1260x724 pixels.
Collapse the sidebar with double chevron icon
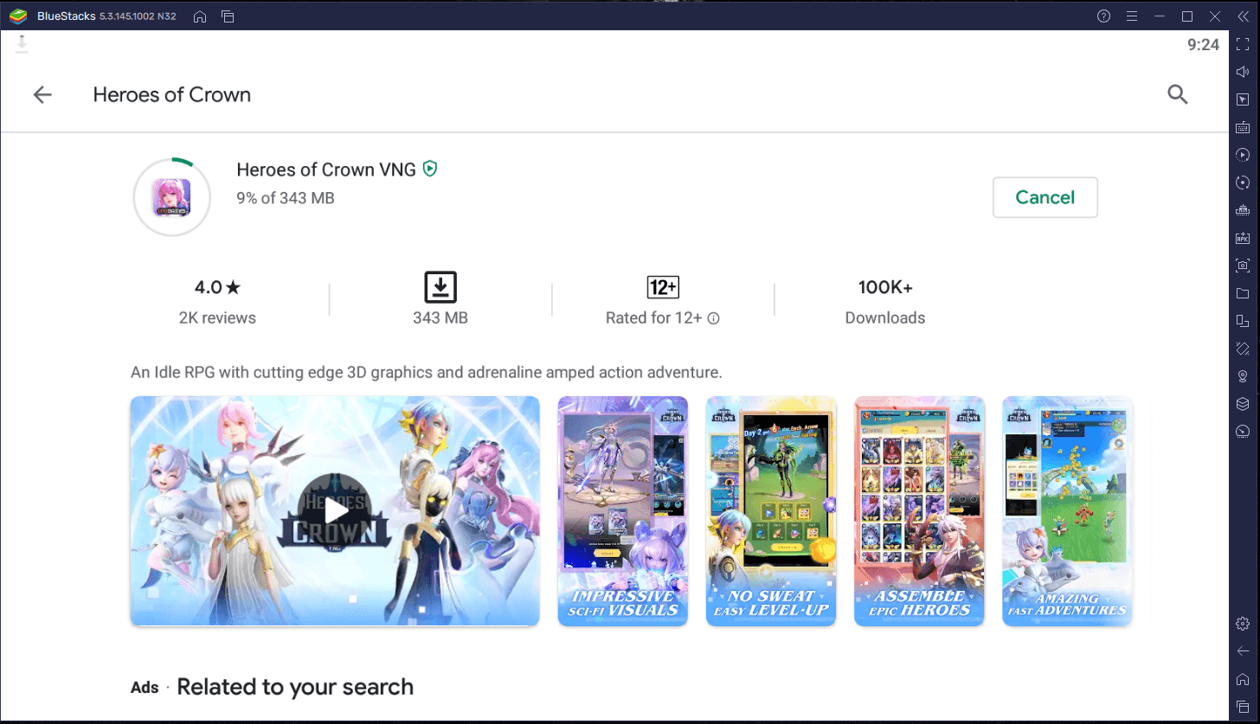pos(1243,16)
